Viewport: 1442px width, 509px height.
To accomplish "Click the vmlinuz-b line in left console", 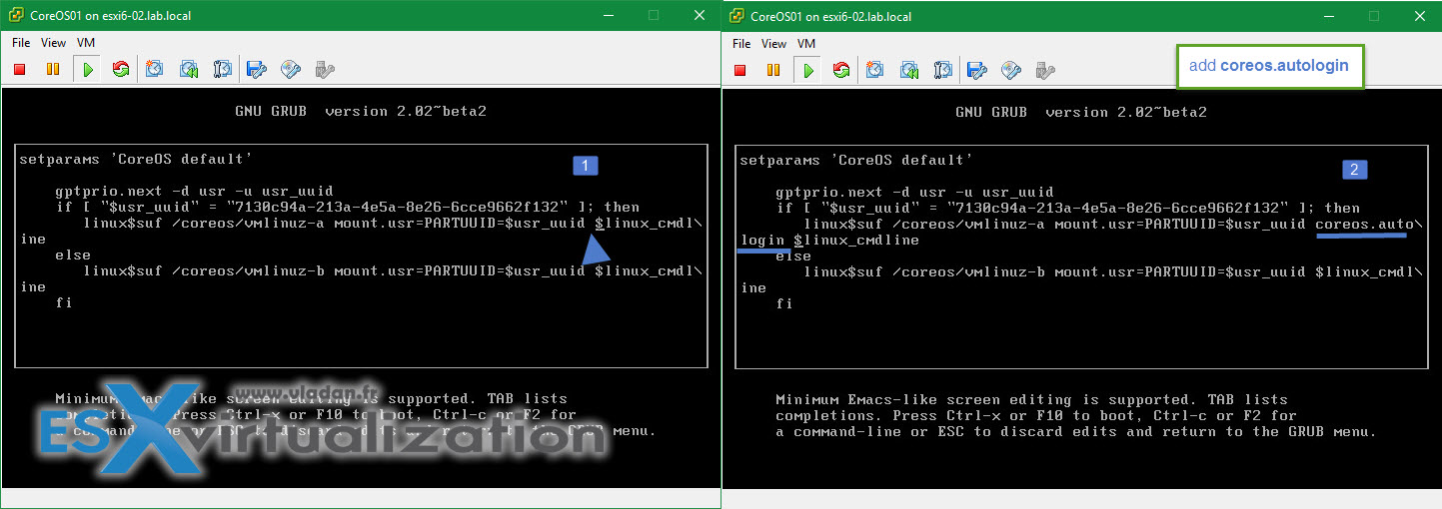I will coord(393,270).
